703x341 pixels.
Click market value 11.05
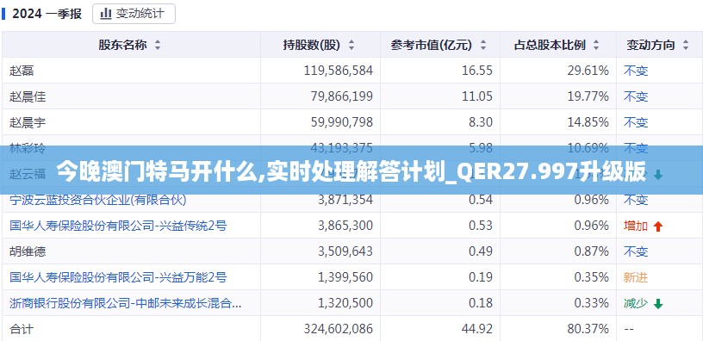coord(477,96)
